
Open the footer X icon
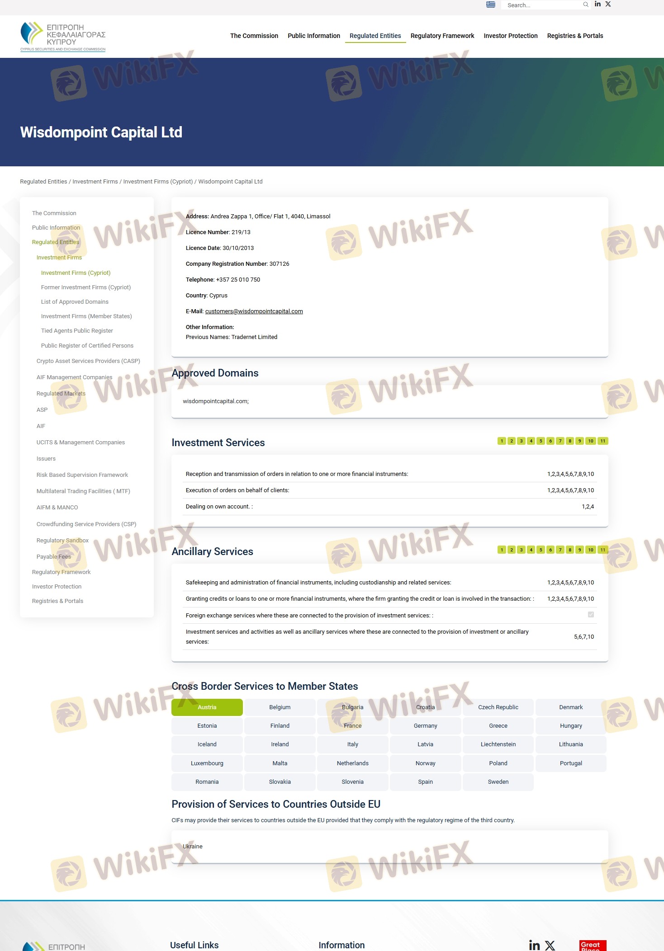click(x=550, y=945)
